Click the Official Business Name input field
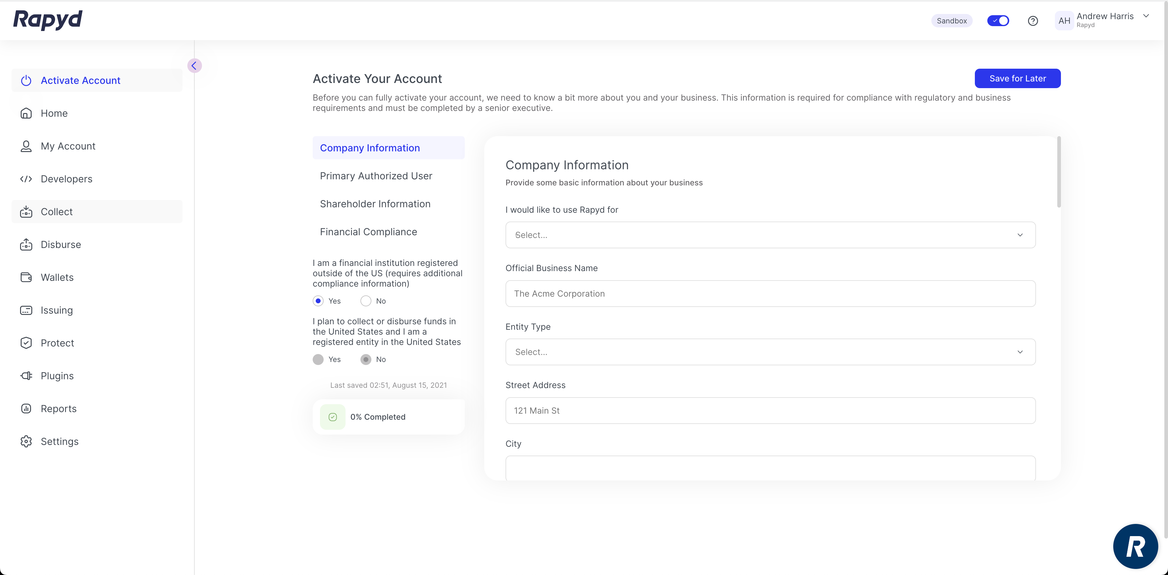 pyautogui.click(x=770, y=294)
